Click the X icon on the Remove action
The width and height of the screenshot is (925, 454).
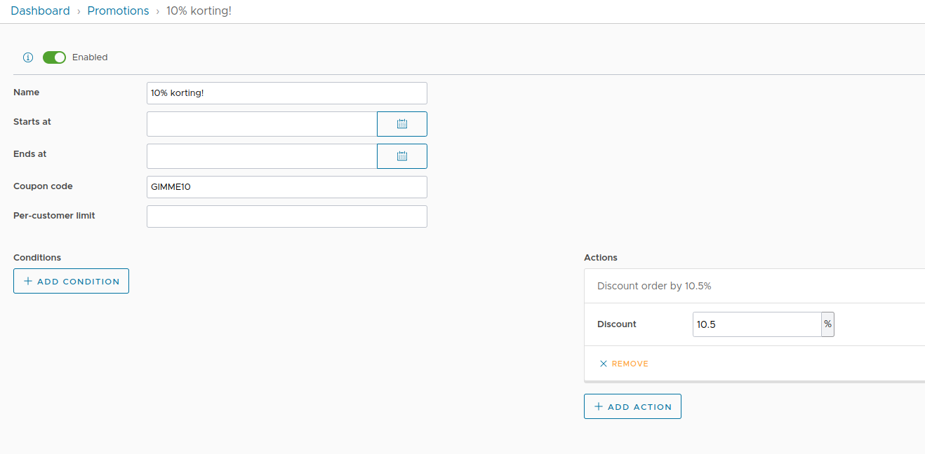pos(603,364)
